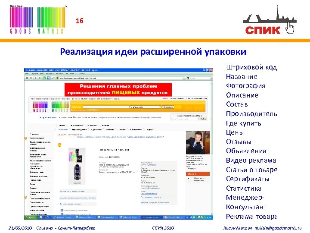This screenshot has width=310, height=233.
Task: Click the email m.kisin@goodsmatrix.ru in the footer
Action: (x=278, y=228)
